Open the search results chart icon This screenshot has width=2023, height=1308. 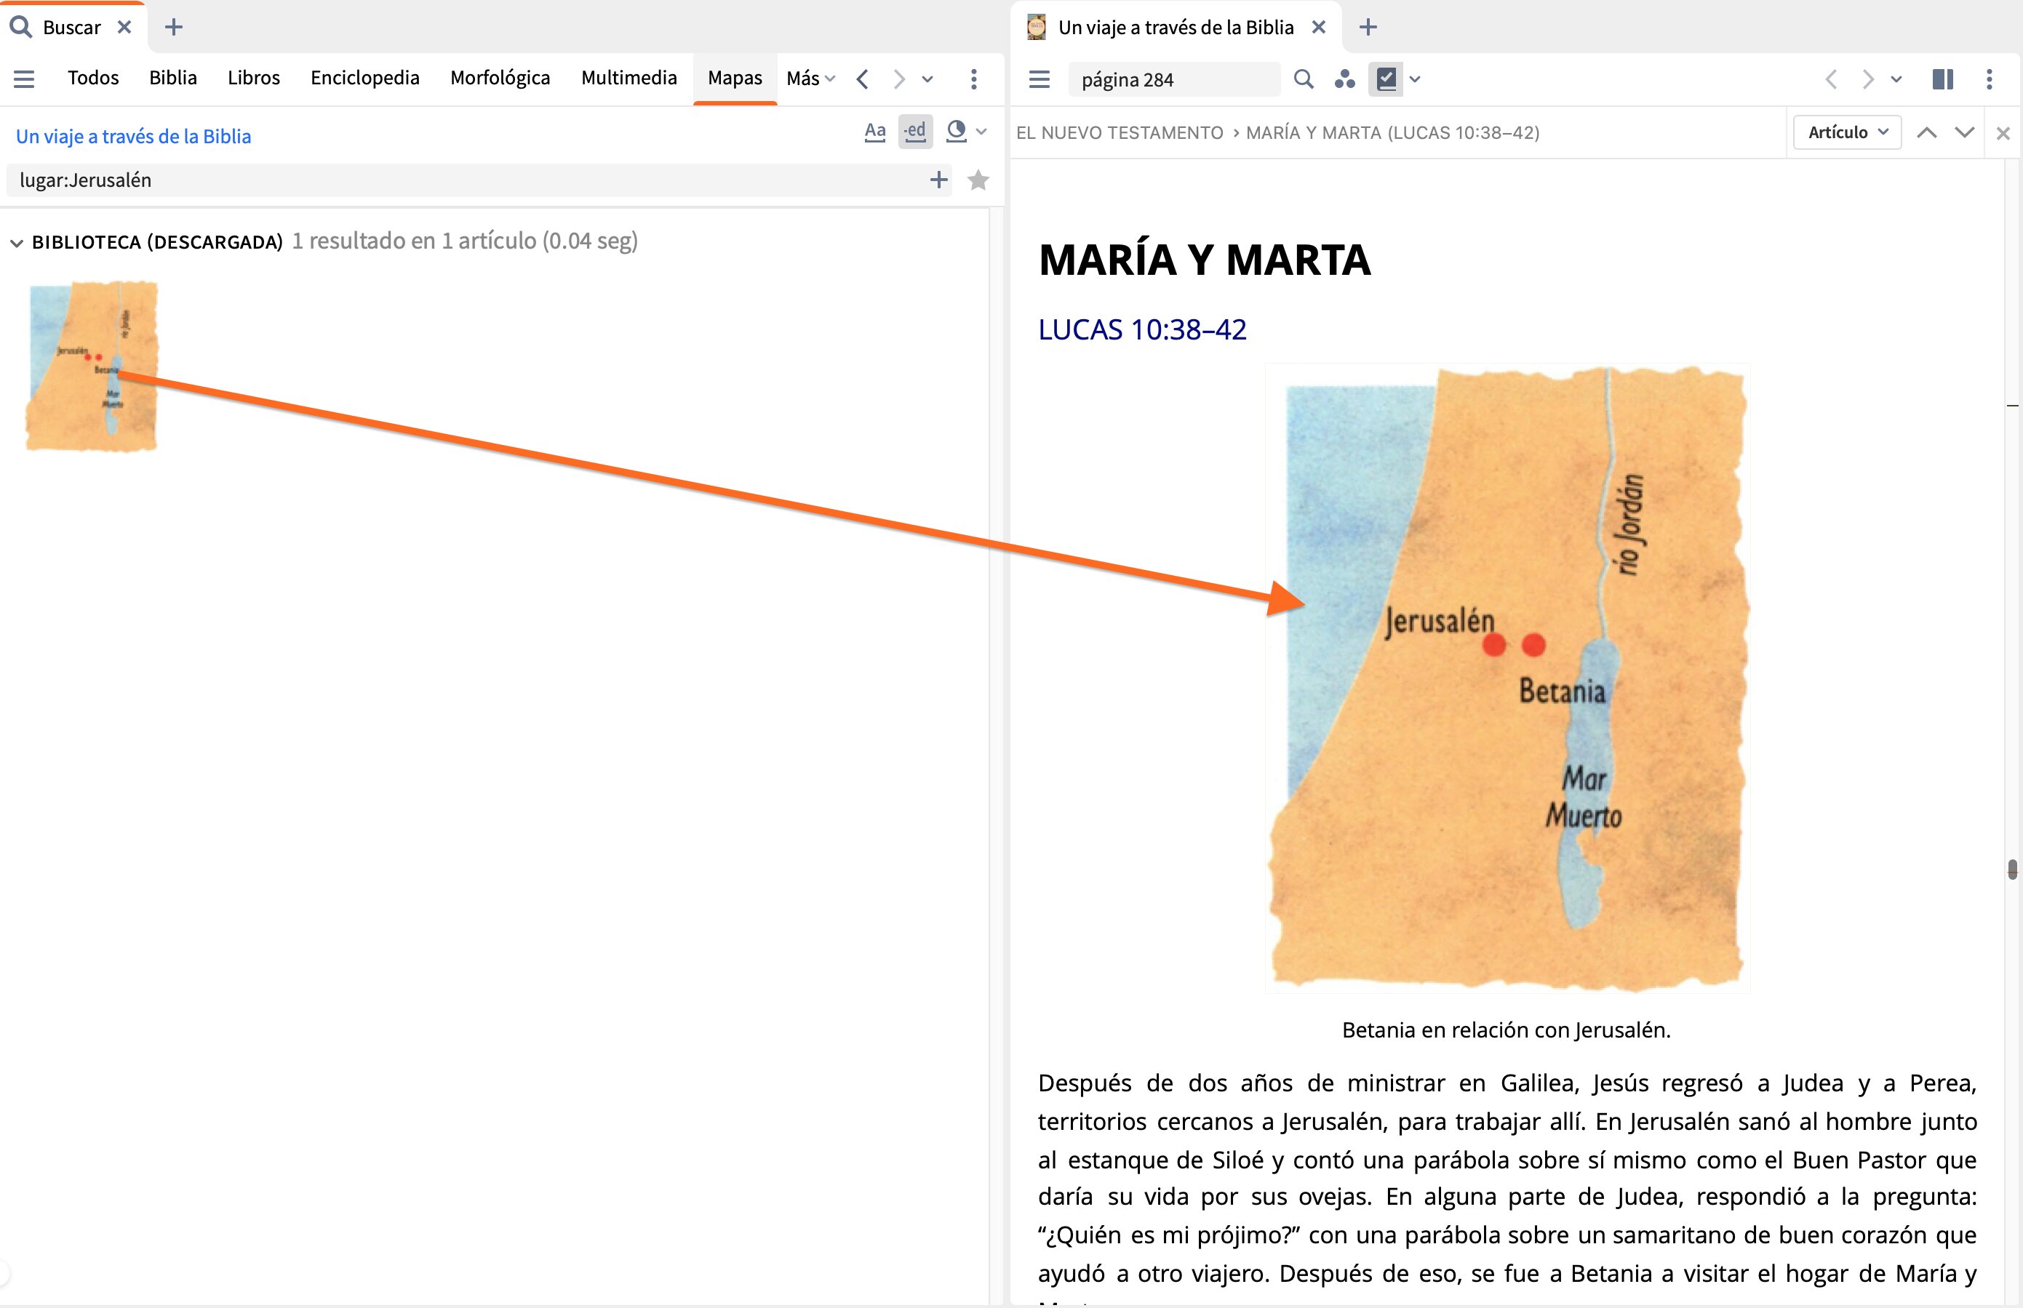pos(957,131)
